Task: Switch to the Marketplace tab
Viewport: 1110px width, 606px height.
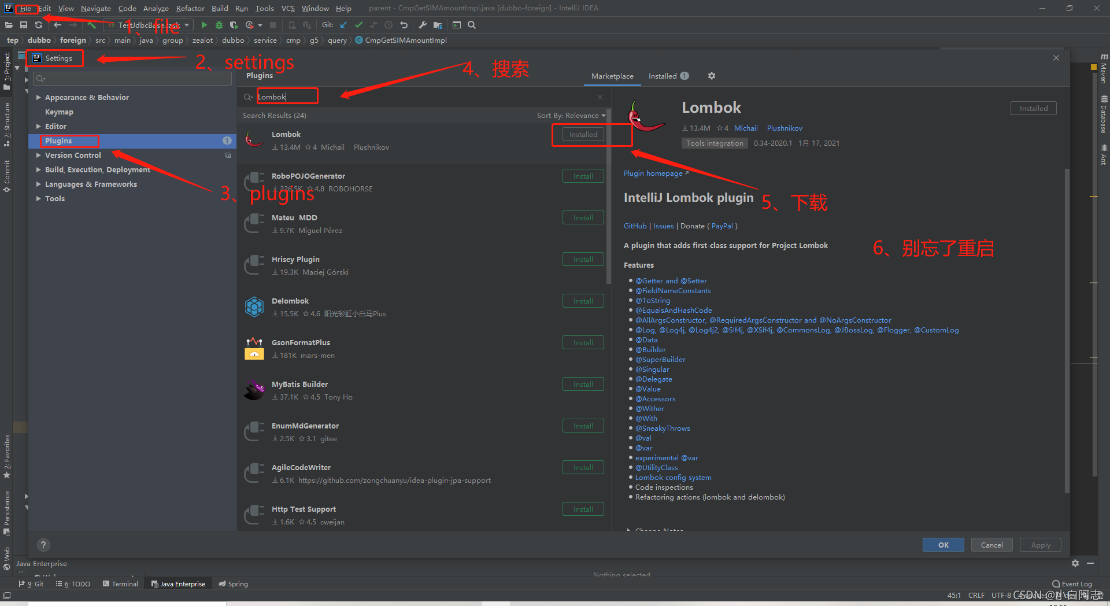Action: point(612,76)
